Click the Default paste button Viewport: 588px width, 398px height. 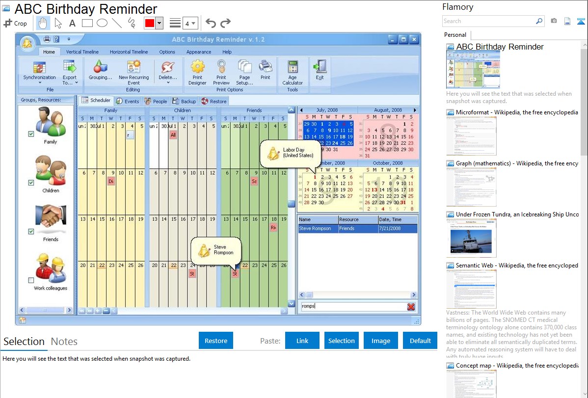click(x=420, y=341)
